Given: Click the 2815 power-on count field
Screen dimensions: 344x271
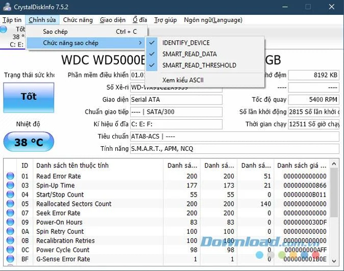Looking at the screenshot, I should [x=314, y=112].
